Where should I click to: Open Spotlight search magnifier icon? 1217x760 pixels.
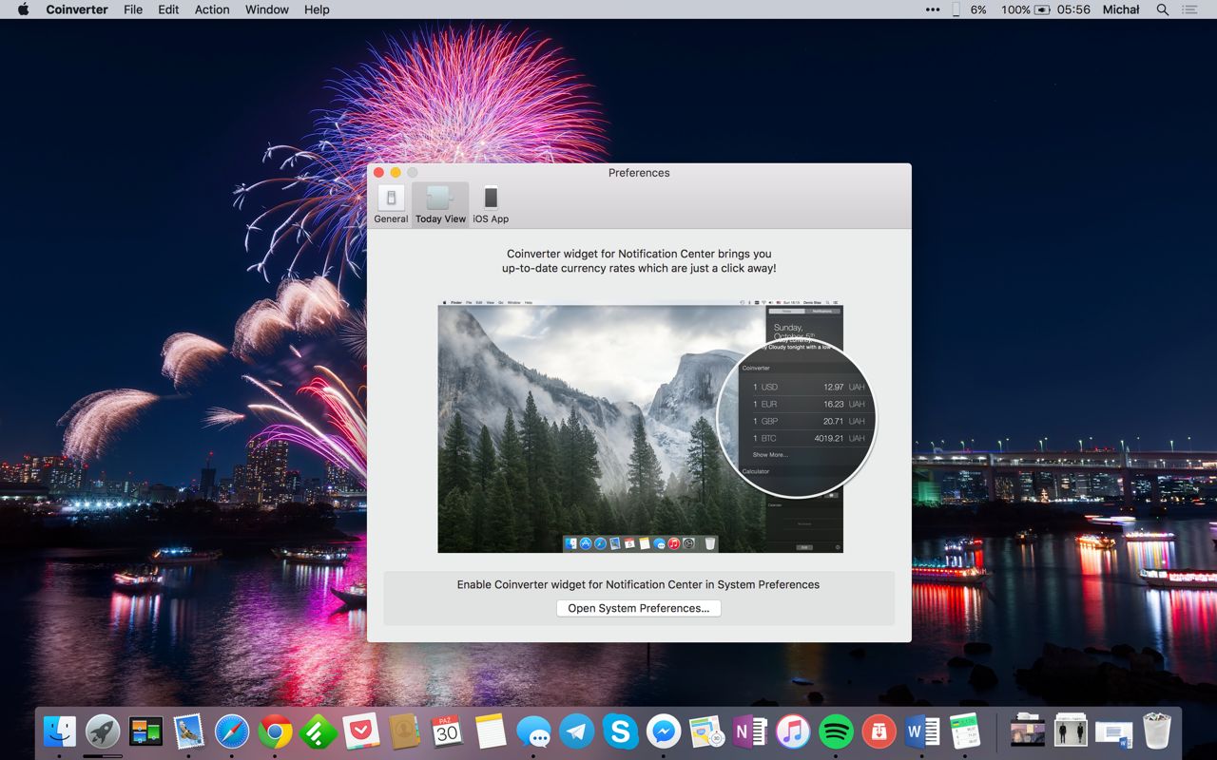[1162, 9]
